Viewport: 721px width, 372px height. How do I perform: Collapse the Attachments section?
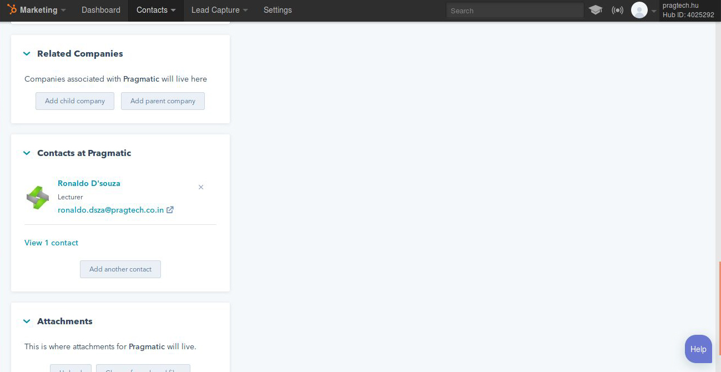[x=27, y=321]
